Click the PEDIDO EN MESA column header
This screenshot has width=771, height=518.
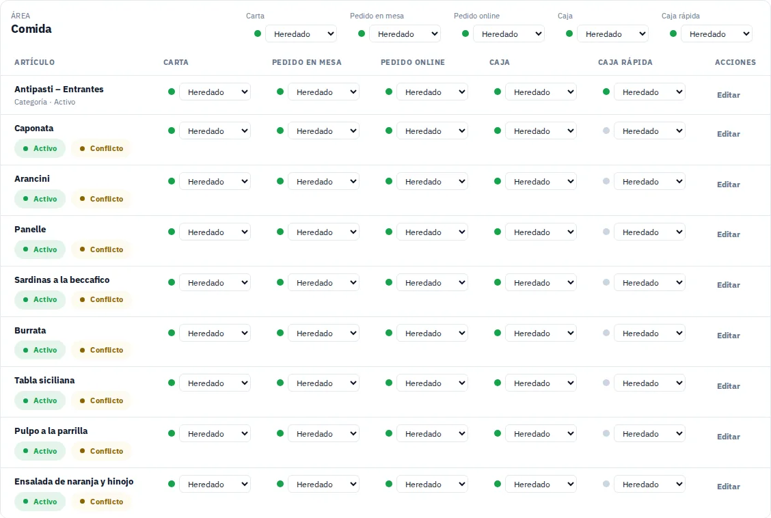click(307, 62)
